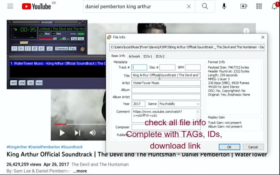The height and width of the screenshot is (175, 280).
Task: Skip to next YouTube video
Action: 77,133
